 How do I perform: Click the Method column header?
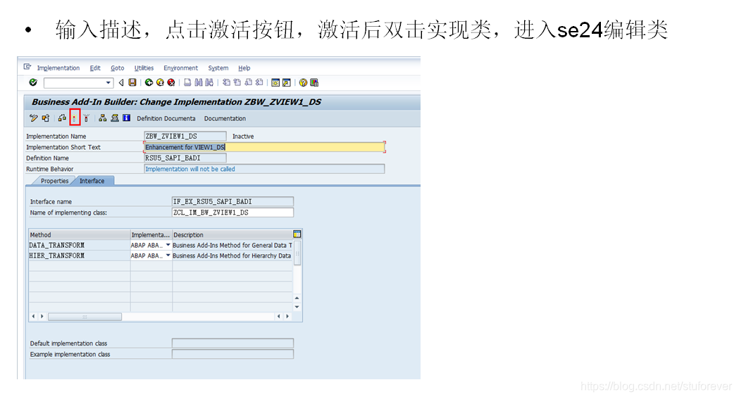point(79,235)
